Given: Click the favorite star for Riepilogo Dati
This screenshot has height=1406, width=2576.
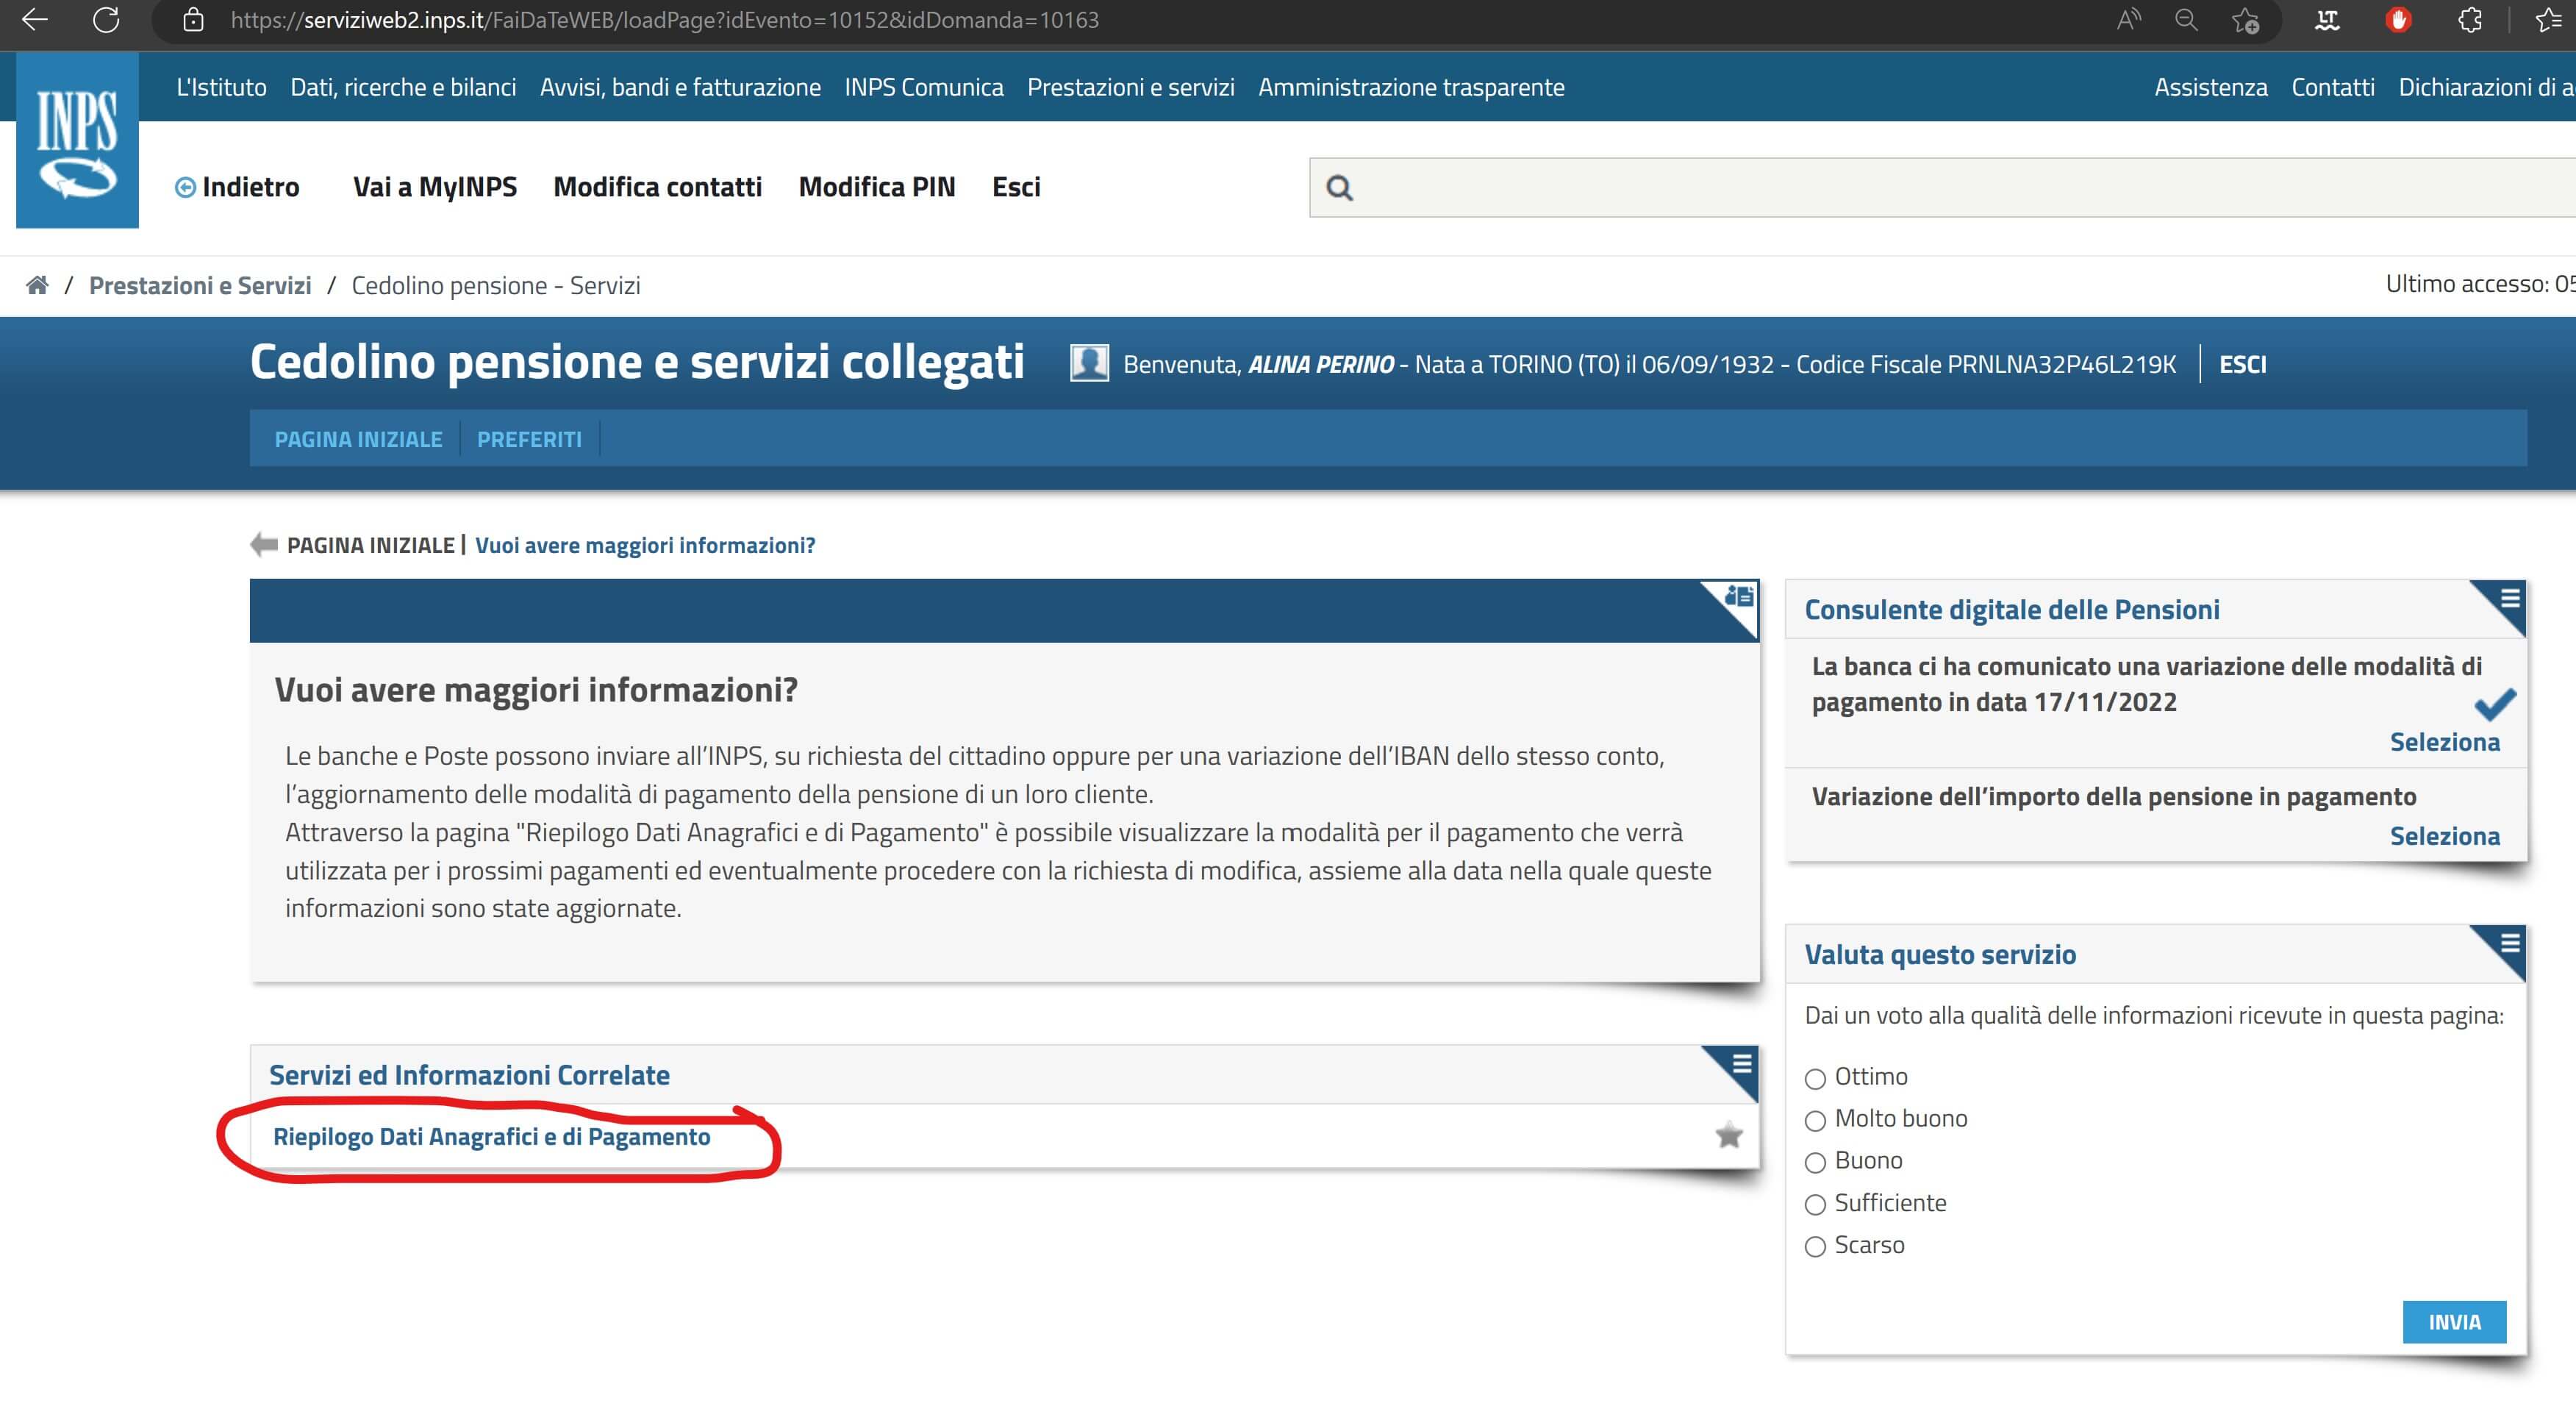Looking at the screenshot, I should pos(1728,1135).
